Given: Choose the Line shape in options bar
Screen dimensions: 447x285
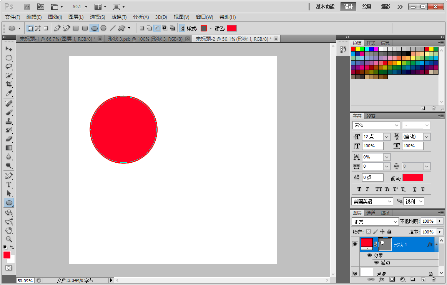Looking at the screenshot, I should click(113, 28).
